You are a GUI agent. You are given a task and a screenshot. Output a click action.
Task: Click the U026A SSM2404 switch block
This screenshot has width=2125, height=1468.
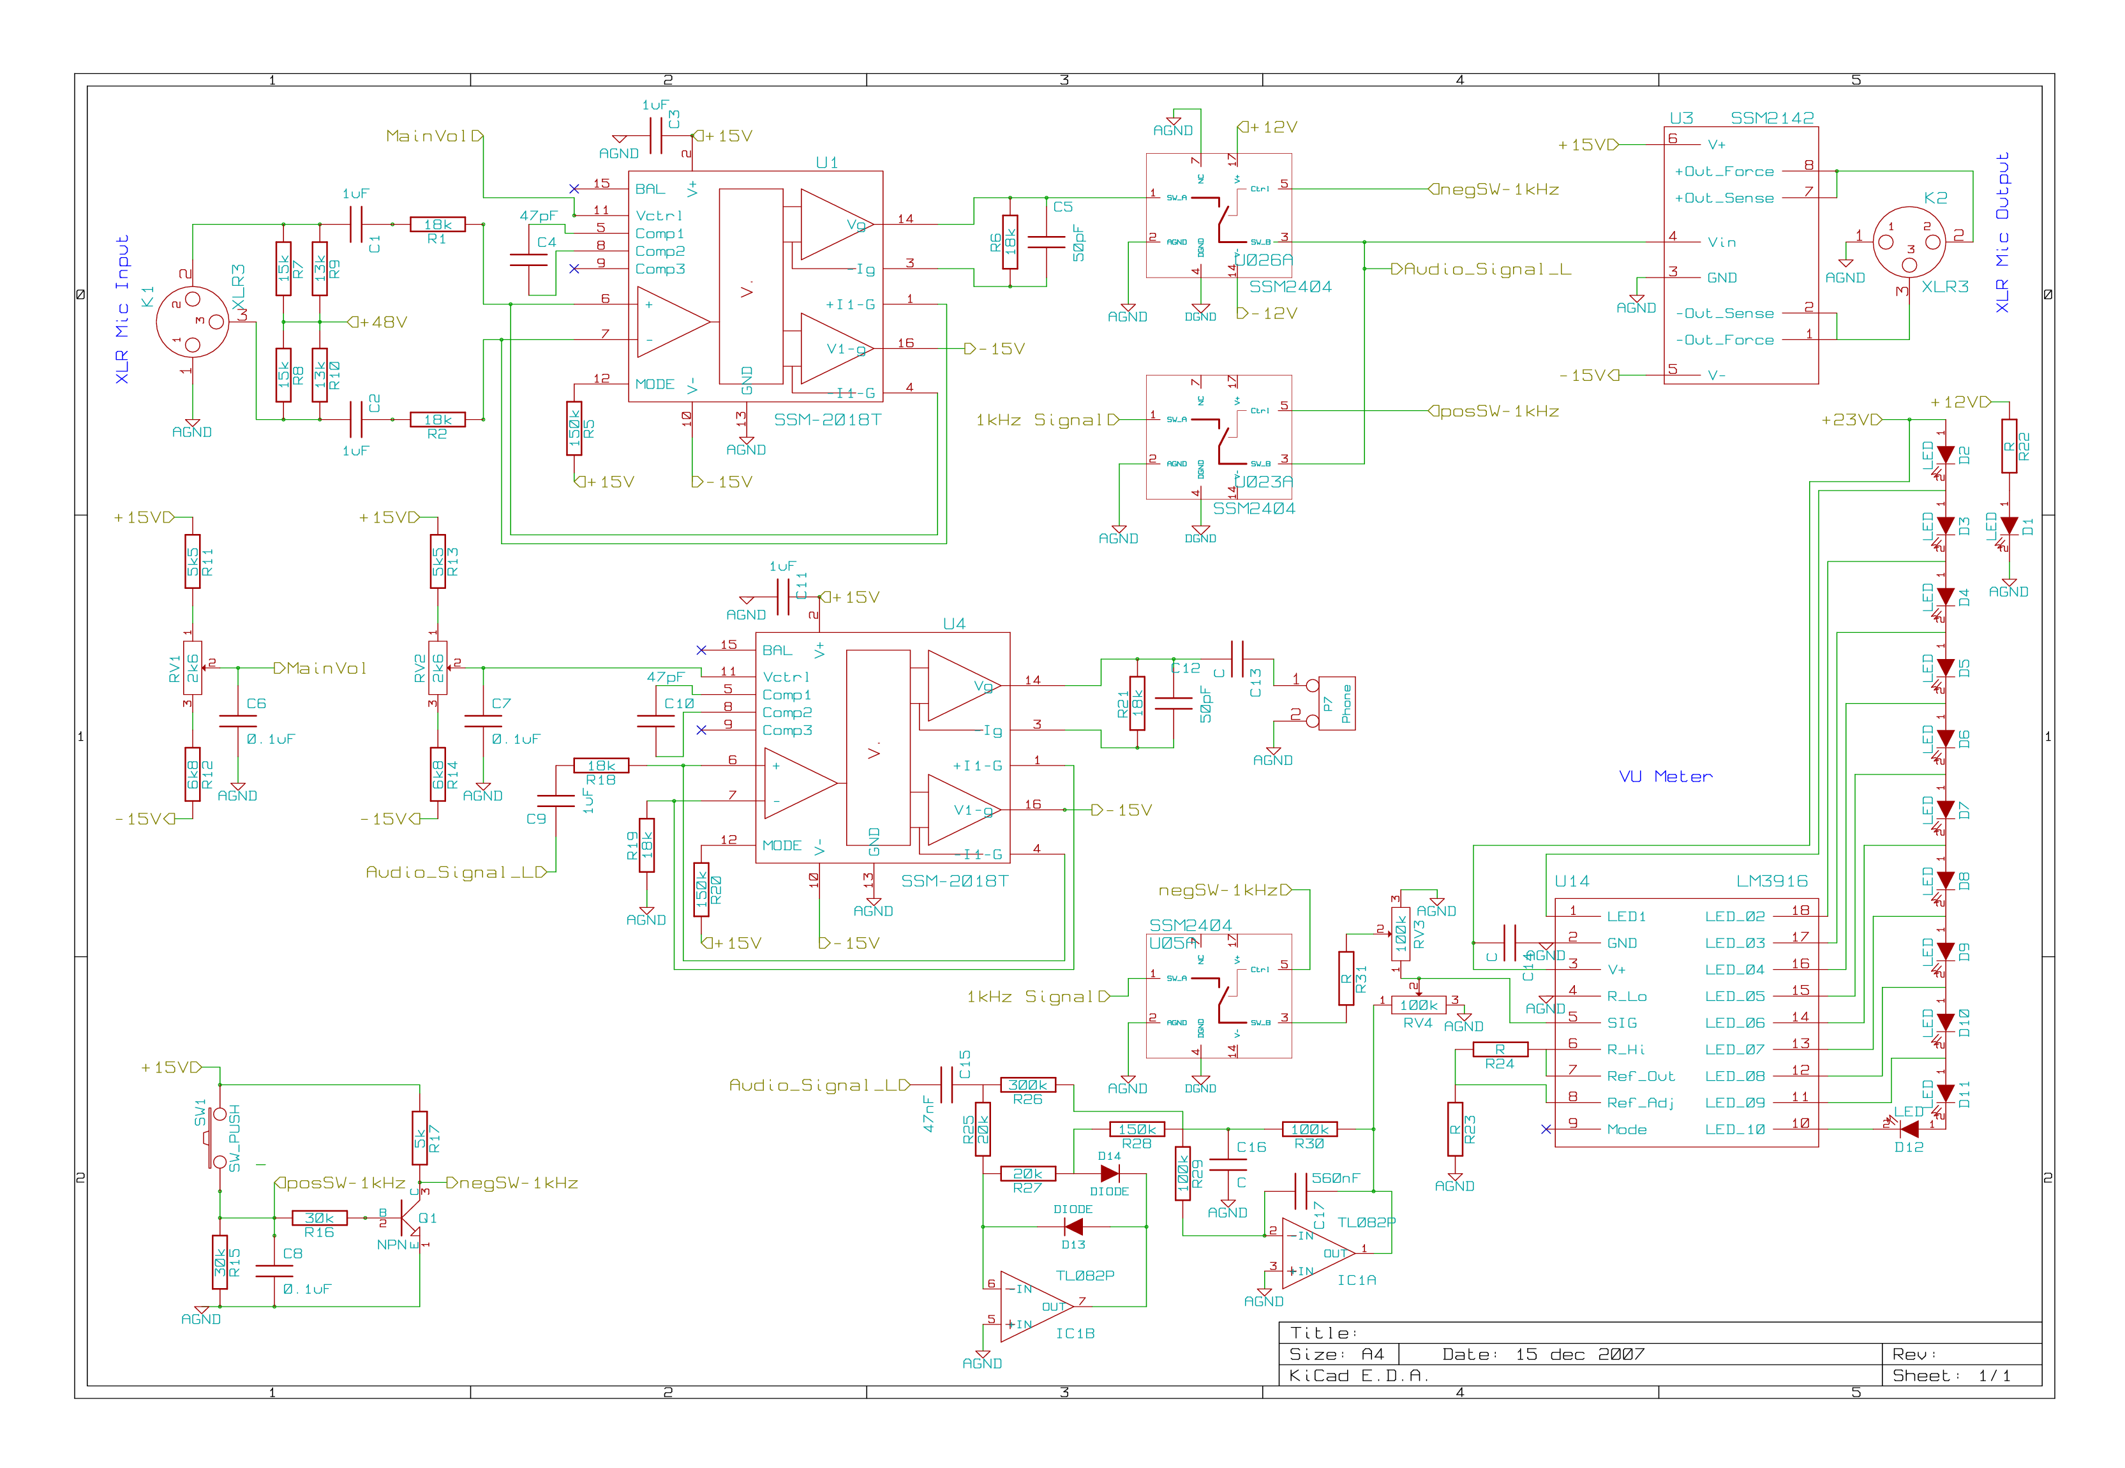pyautogui.click(x=1219, y=215)
